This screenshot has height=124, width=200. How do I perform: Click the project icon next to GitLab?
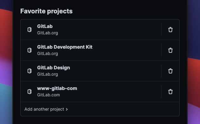30,30
